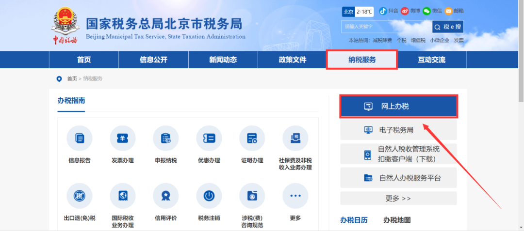
Task: Click the 信用评价 icon
Action: click(x=166, y=196)
